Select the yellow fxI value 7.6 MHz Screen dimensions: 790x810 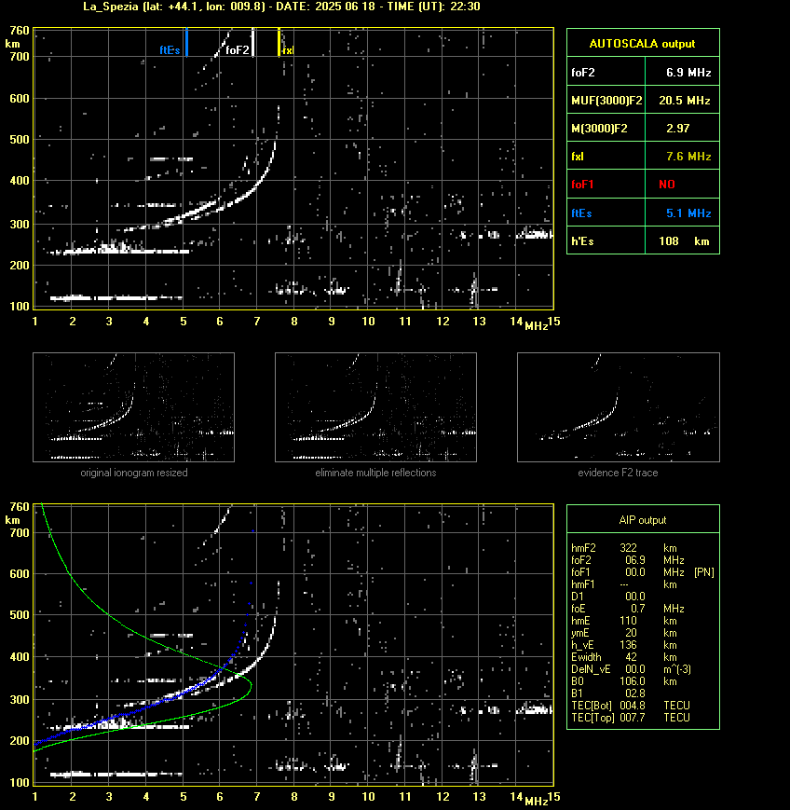688,157
